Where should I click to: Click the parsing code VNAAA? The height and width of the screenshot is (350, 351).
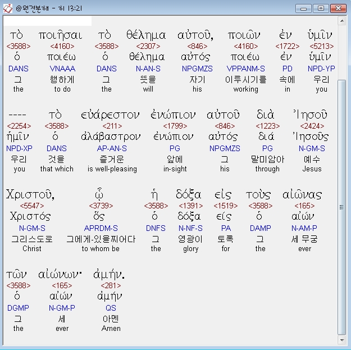[x=62, y=69]
